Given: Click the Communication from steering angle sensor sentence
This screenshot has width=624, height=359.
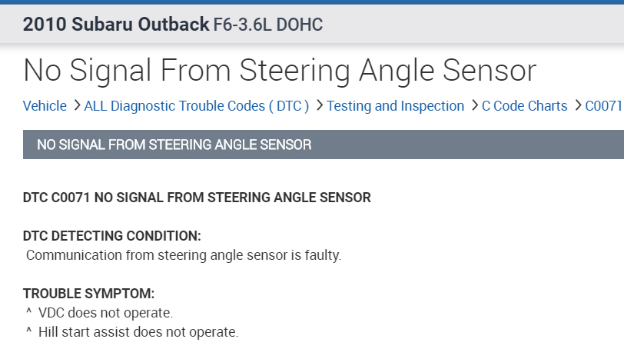Looking at the screenshot, I should coord(184,254).
